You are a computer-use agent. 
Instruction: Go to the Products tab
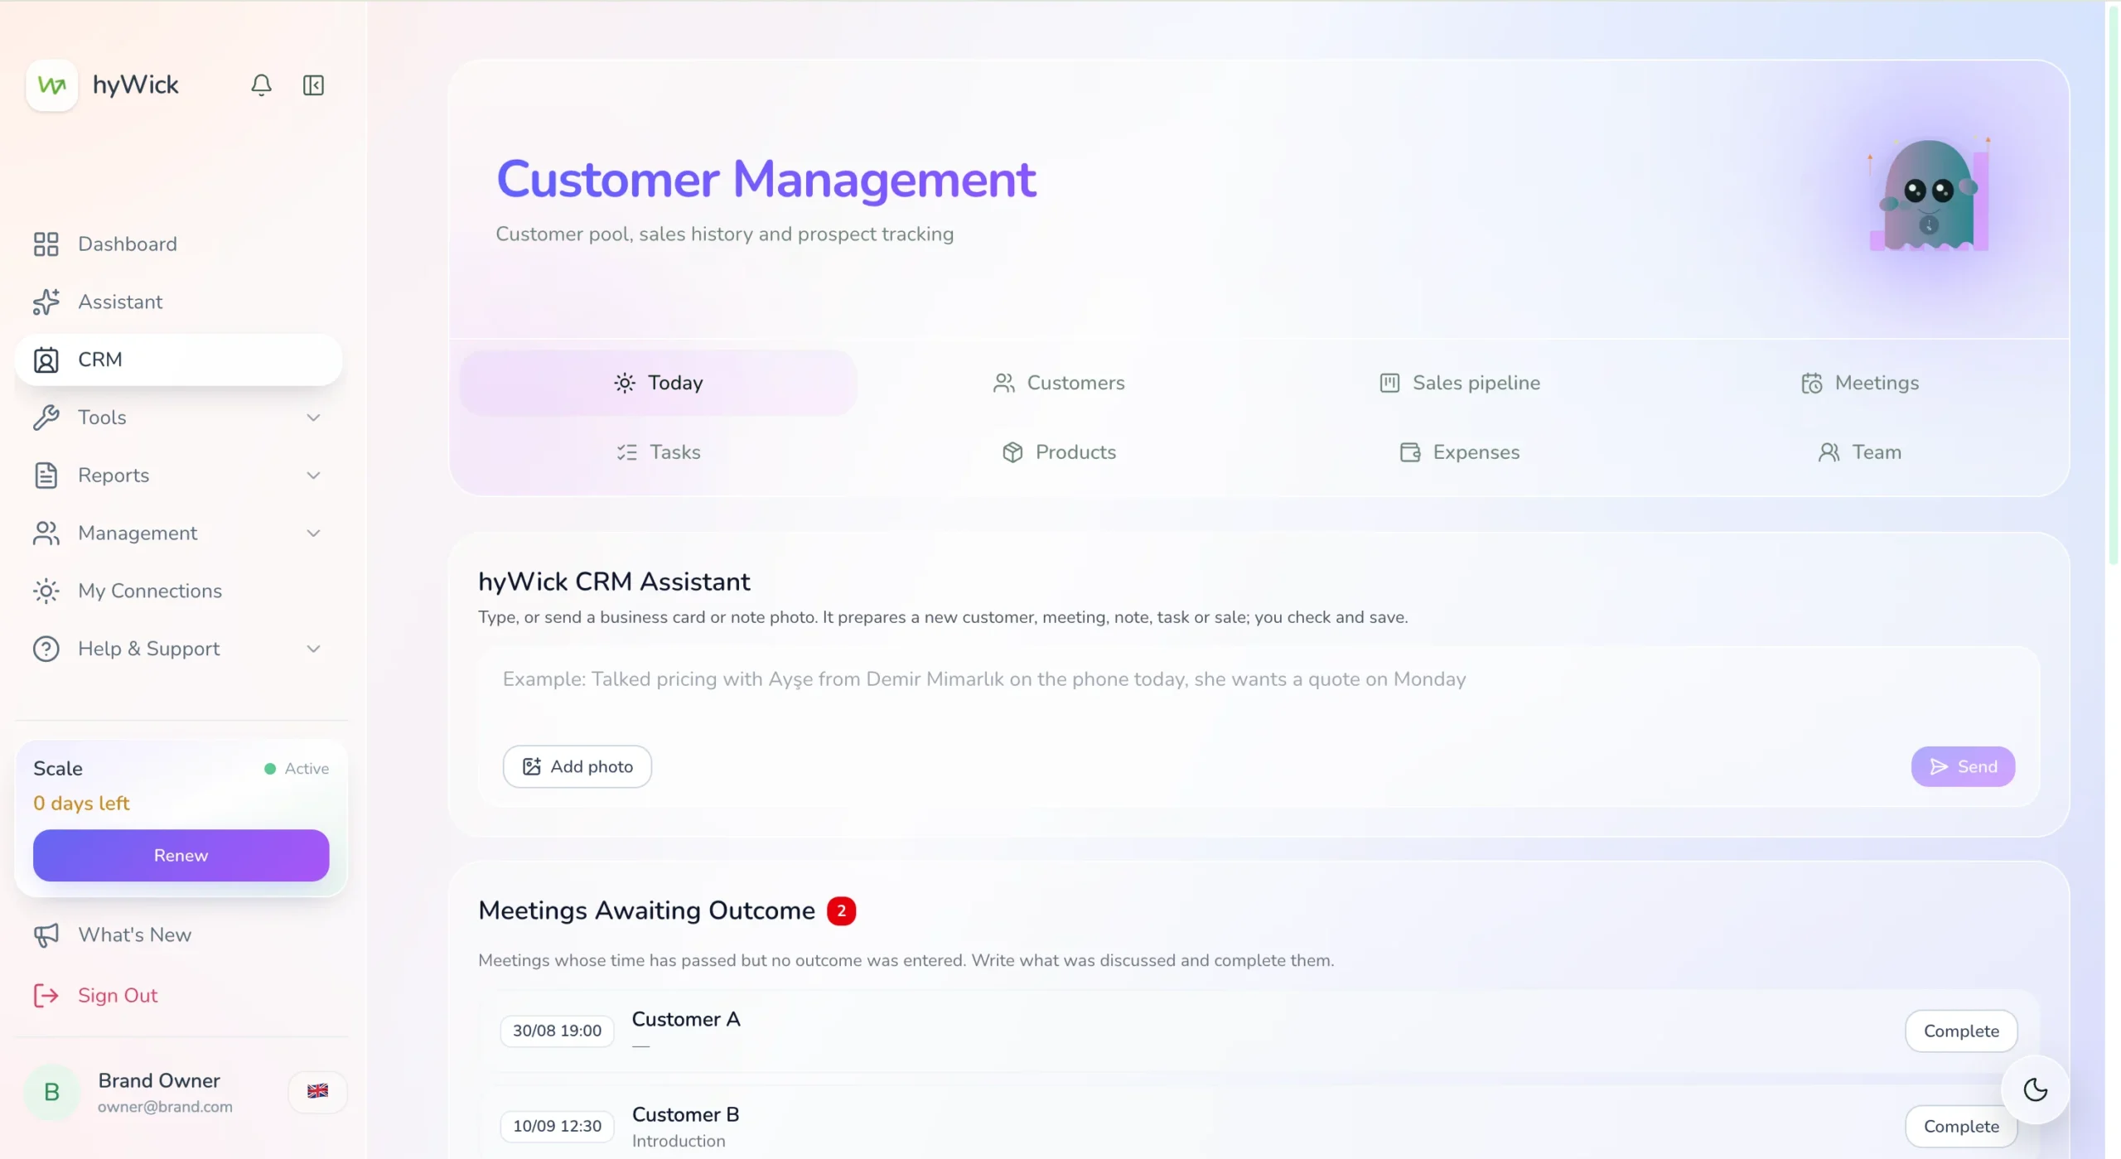(x=1058, y=452)
